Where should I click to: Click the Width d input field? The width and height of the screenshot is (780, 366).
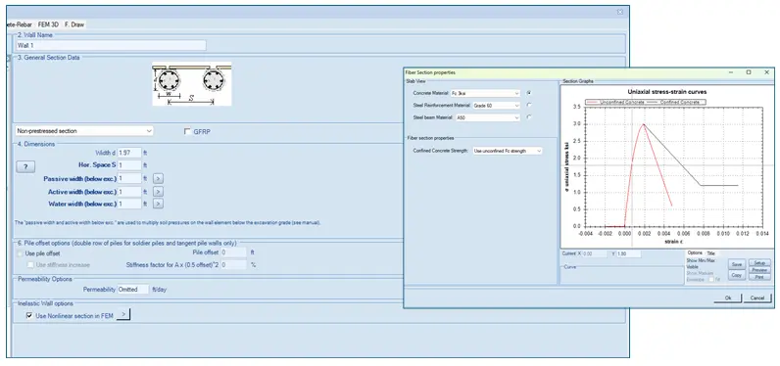click(129, 153)
